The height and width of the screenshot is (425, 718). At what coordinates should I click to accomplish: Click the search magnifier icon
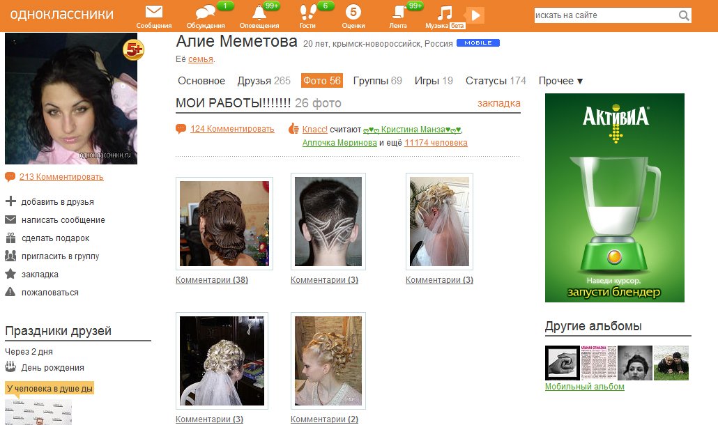point(684,15)
